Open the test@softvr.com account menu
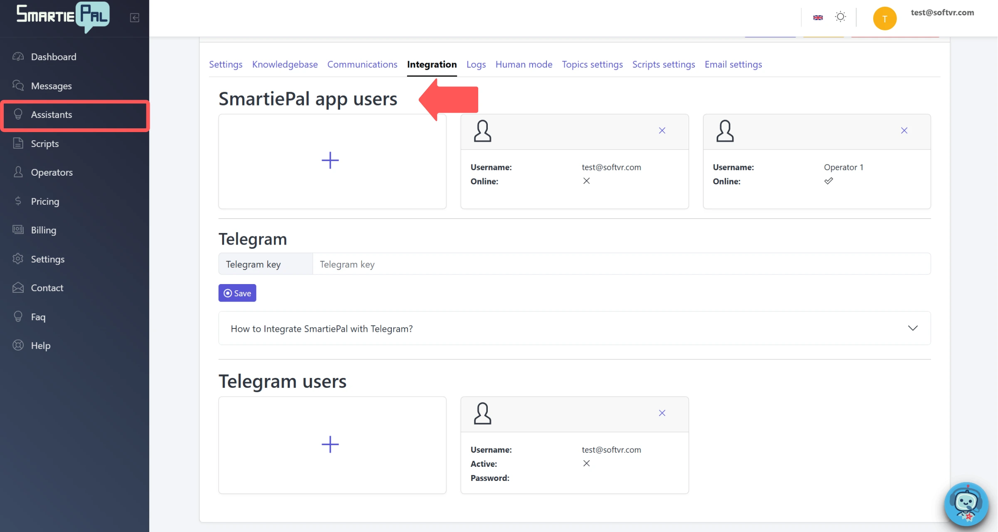 point(942,12)
